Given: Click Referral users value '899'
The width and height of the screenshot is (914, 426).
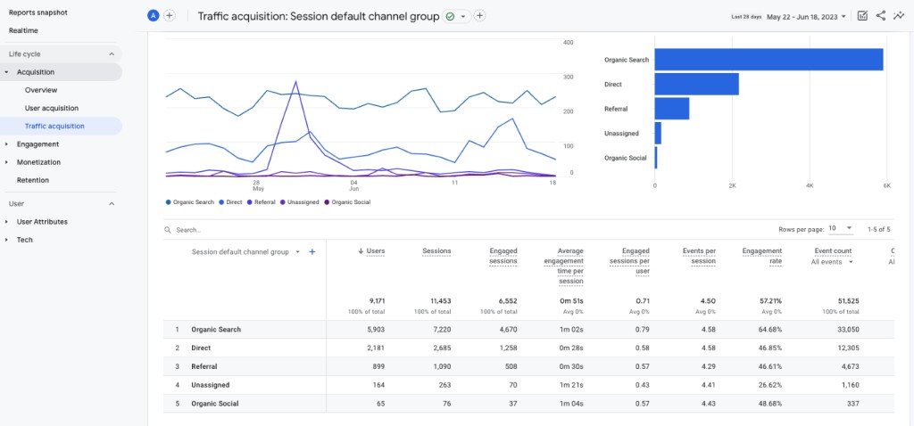Looking at the screenshot, I should (x=378, y=366).
